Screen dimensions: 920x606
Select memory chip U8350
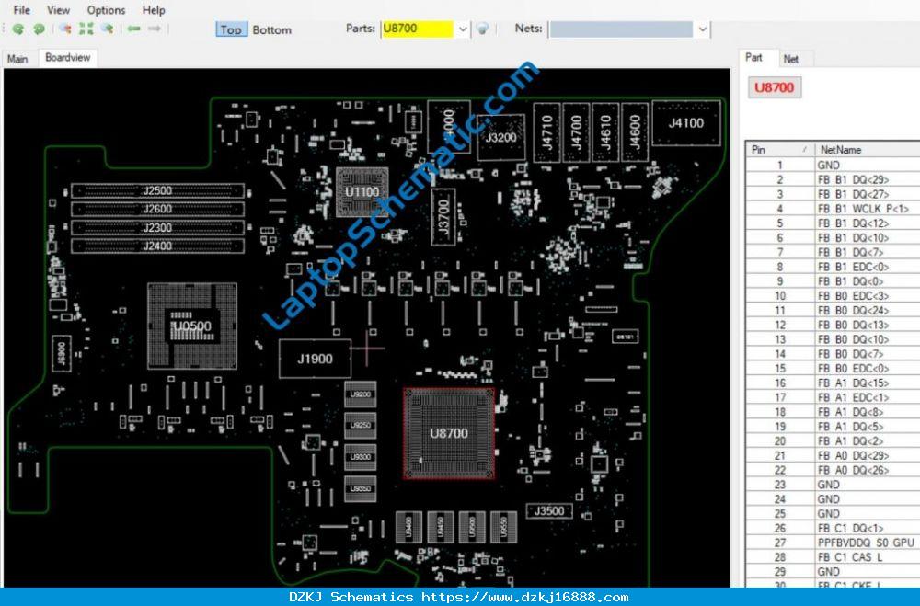(361, 488)
